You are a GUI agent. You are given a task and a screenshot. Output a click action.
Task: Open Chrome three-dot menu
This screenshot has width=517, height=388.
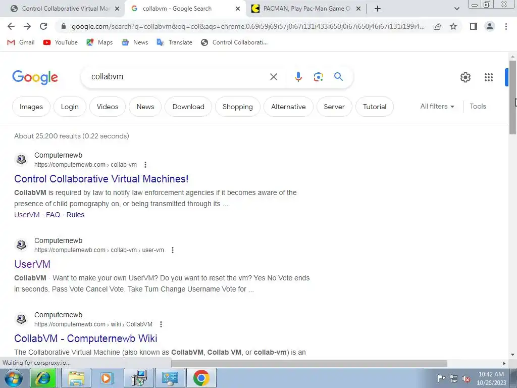(x=506, y=26)
